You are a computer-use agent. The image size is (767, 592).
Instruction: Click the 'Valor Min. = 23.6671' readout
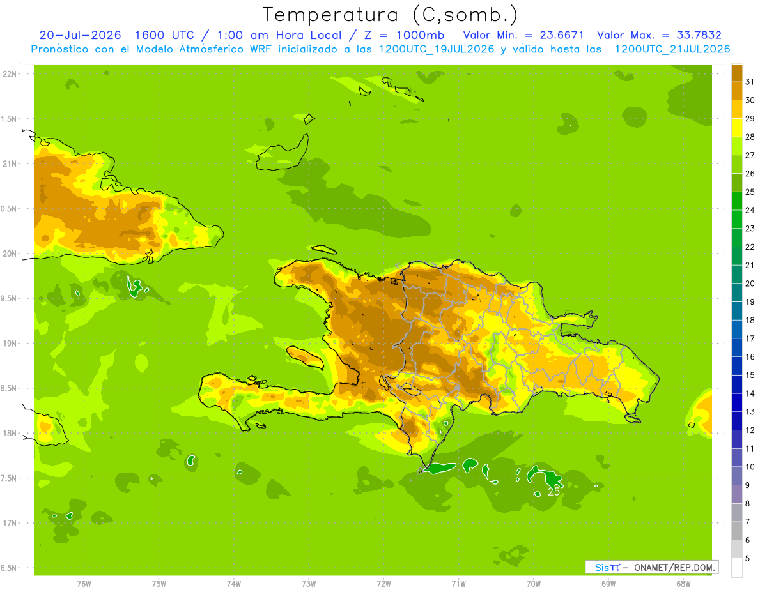pos(523,35)
